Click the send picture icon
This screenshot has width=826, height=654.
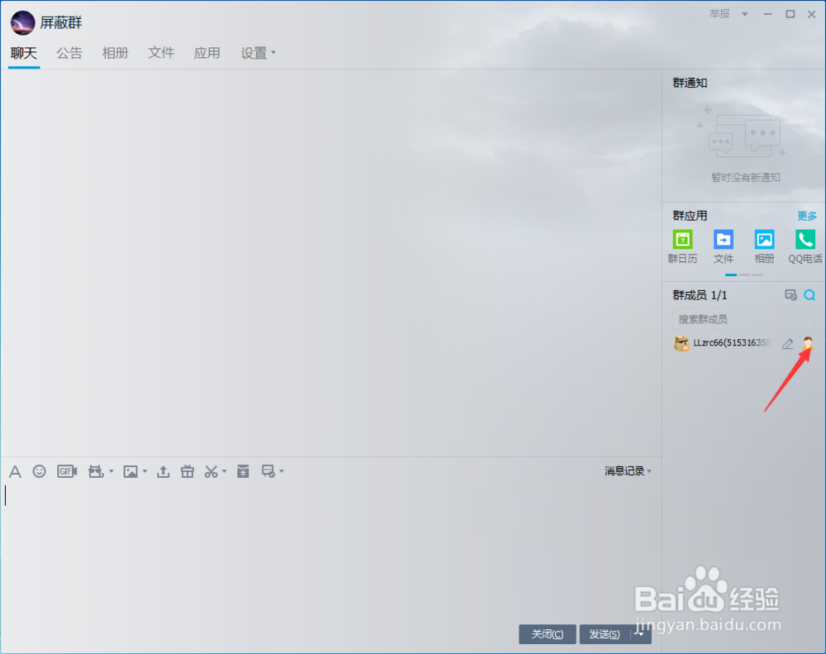[x=131, y=471]
